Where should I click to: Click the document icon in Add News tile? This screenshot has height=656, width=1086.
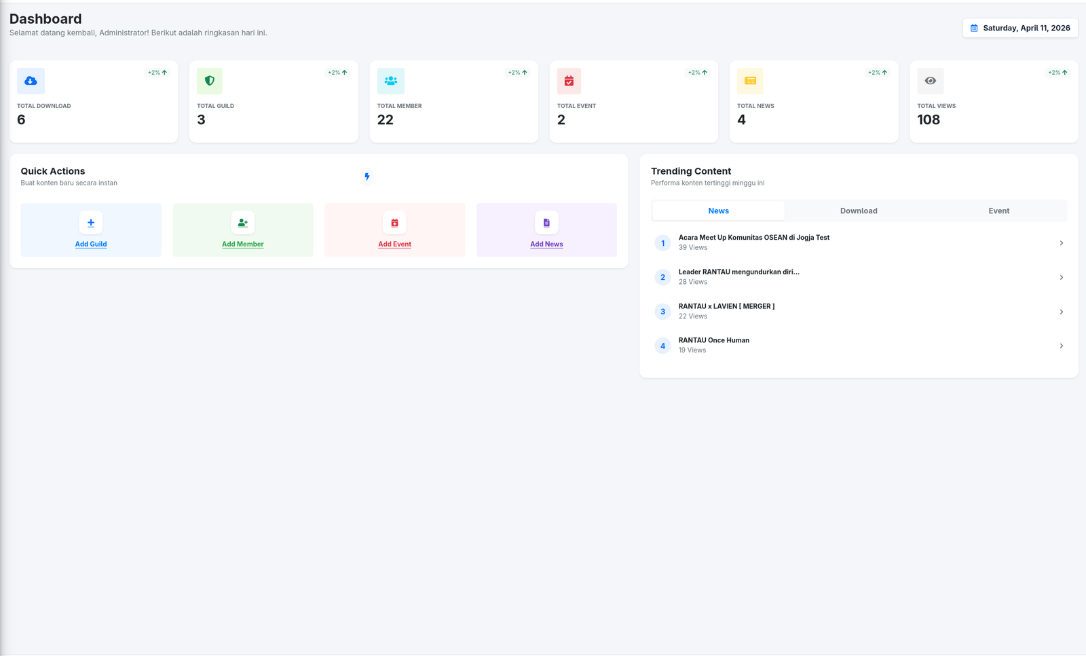pyautogui.click(x=546, y=223)
